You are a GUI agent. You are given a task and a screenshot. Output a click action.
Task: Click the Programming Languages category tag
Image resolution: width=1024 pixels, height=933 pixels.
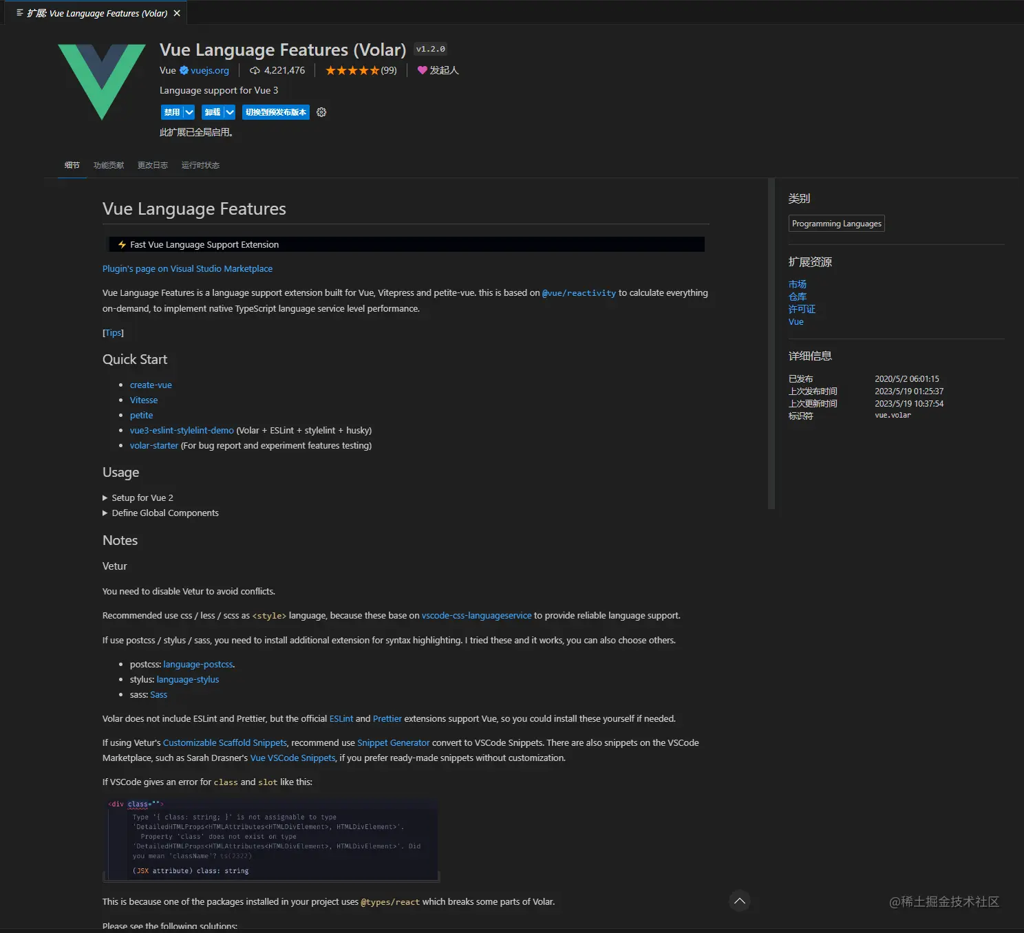click(x=836, y=224)
